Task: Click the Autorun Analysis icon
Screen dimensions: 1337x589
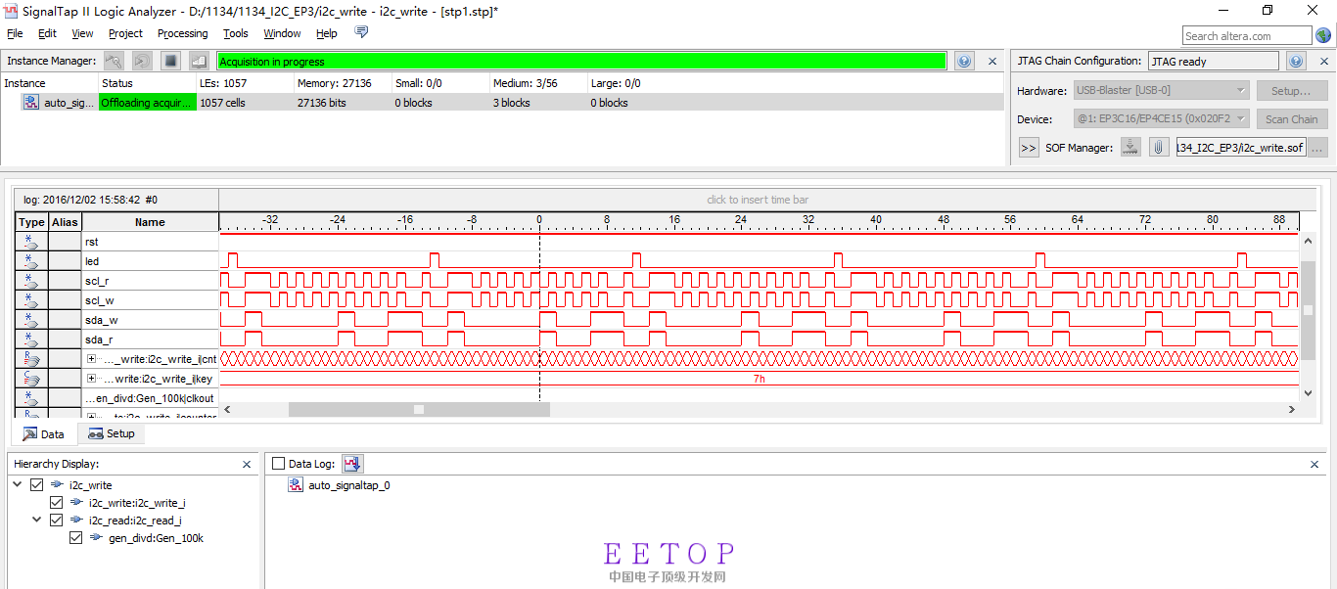Action: click(142, 60)
